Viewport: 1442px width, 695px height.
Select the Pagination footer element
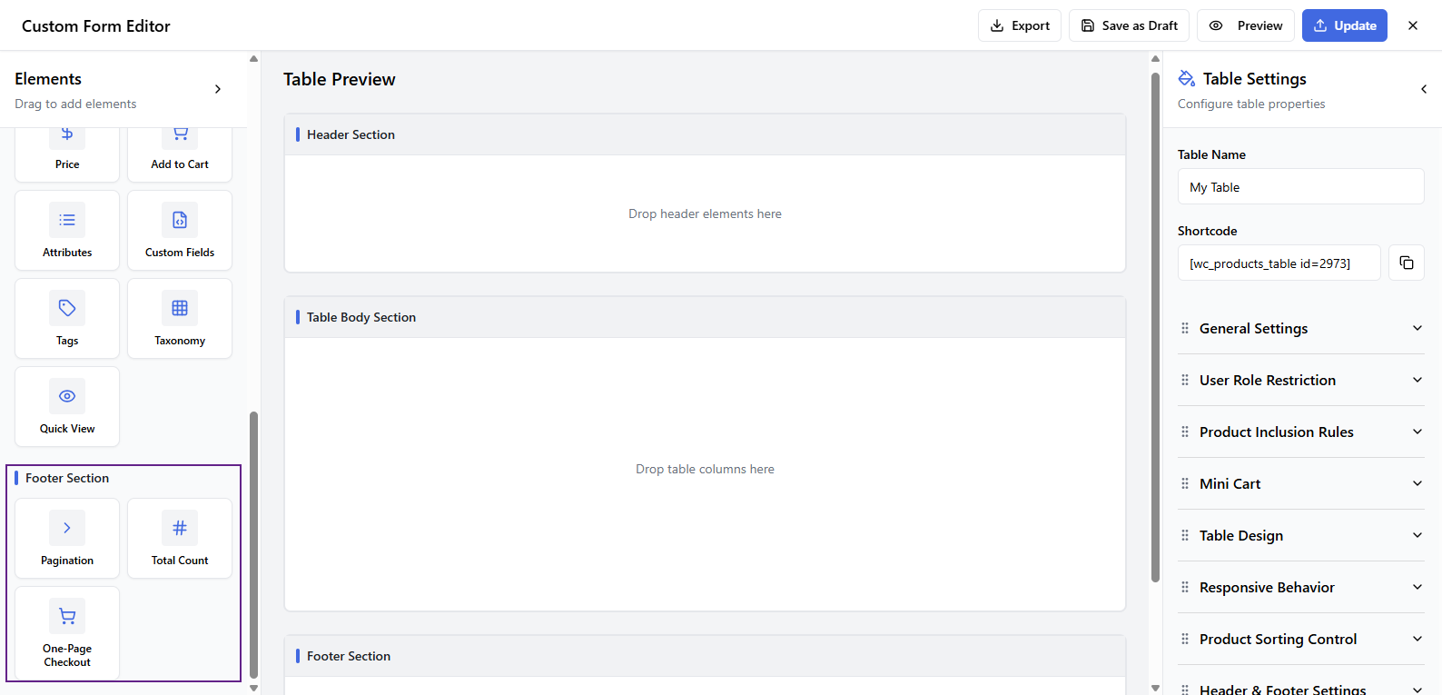point(67,538)
